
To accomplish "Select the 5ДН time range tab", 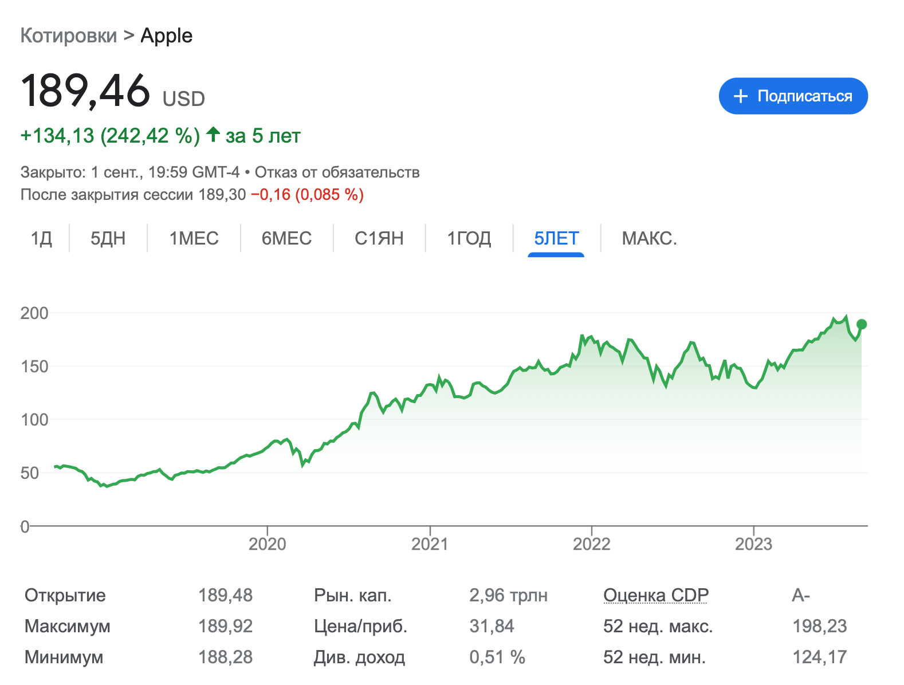I will pyautogui.click(x=108, y=238).
